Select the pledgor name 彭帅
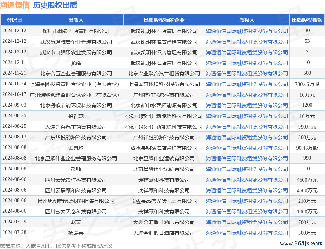This screenshot has height=249, width=325. (x=76, y=169)
